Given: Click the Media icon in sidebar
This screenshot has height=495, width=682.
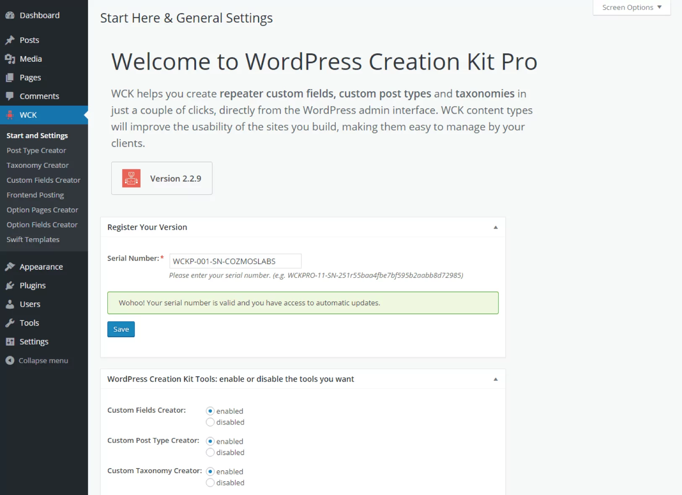Looking at the screenshot, I should (x=10, y=59).
